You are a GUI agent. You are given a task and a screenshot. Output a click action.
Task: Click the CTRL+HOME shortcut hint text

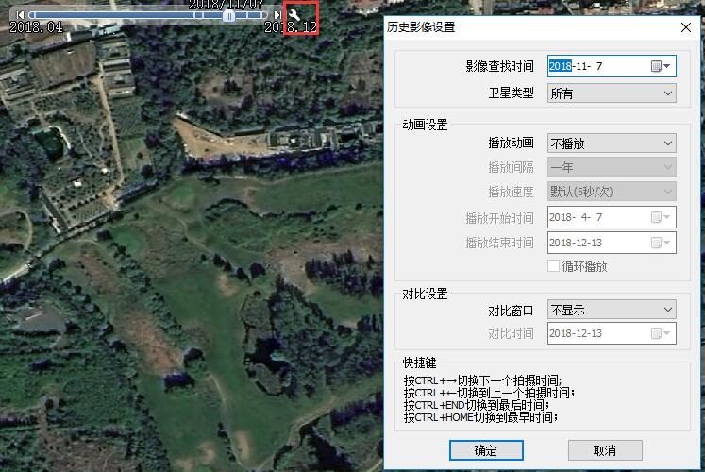click(x=480, y=417)
